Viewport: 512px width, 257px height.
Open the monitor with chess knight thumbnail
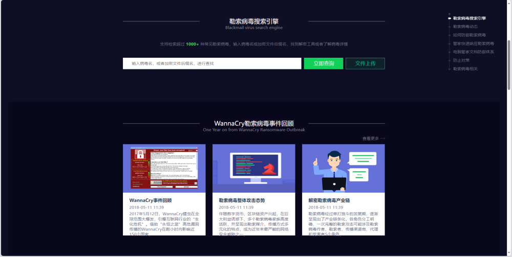tap(254, 169)
